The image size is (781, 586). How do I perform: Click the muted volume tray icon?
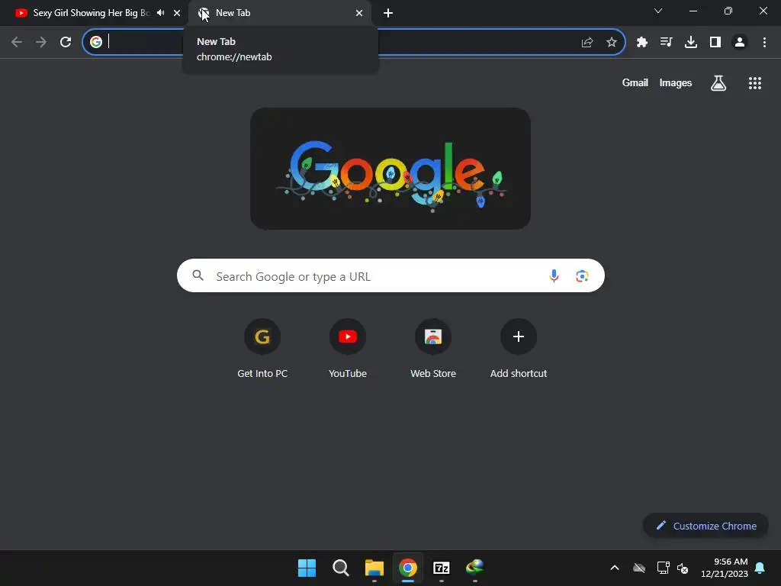click(683, 568)
